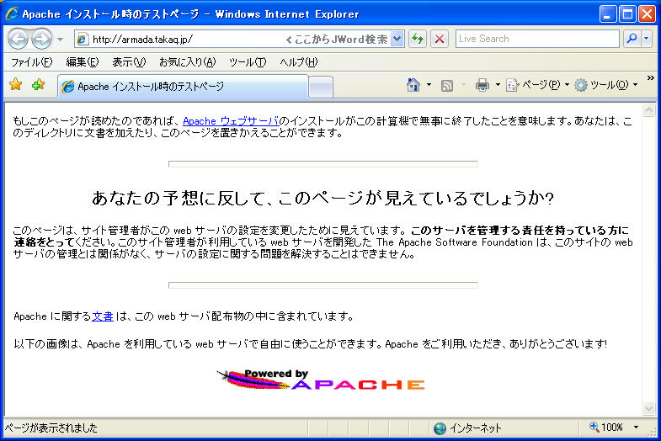Expand the address bar history dropdown
The height and width of the screenshot is (441, 661).
click(397, 40)
